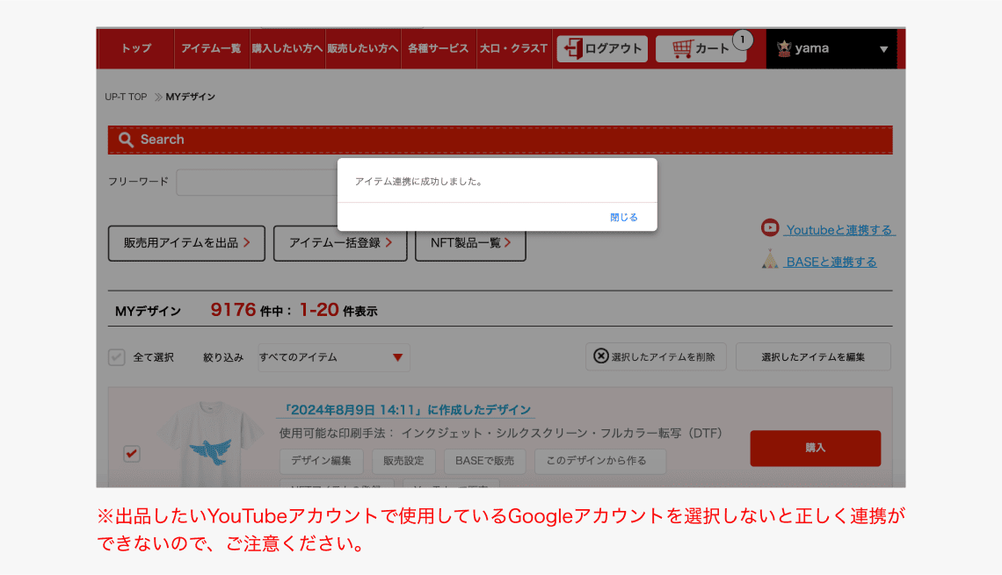1002x575 pixels.
Task: Close the success dialog via 閉じる
Action: point(624,216)
